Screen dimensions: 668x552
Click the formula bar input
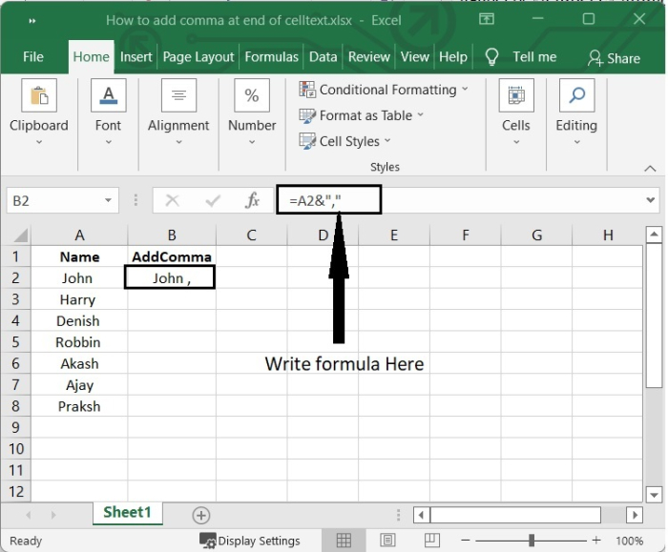(469, 199)
